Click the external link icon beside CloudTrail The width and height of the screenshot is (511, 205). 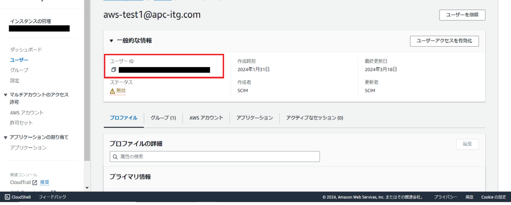[x=35, y=182]
